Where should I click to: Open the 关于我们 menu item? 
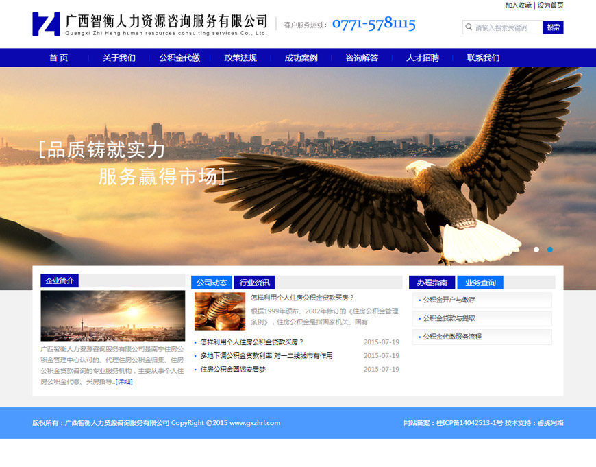(x=119, y=58)
